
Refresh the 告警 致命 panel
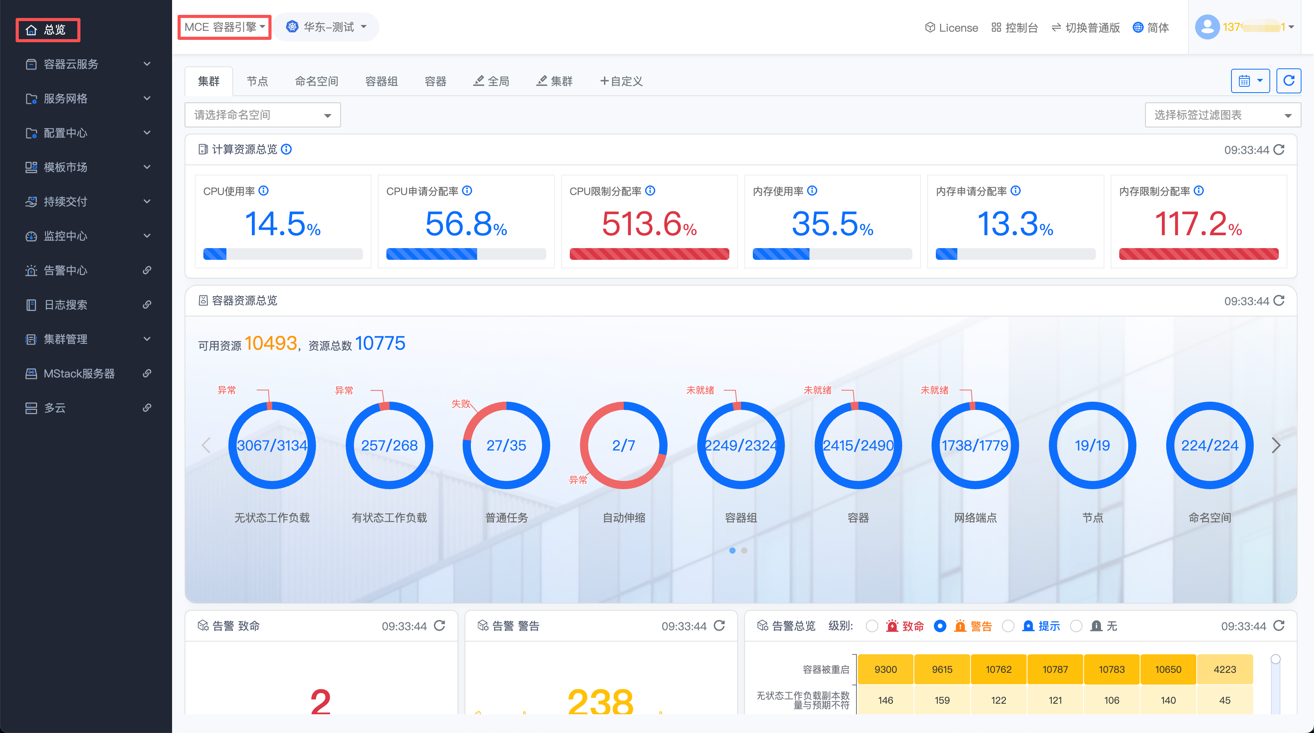(439, 626)
